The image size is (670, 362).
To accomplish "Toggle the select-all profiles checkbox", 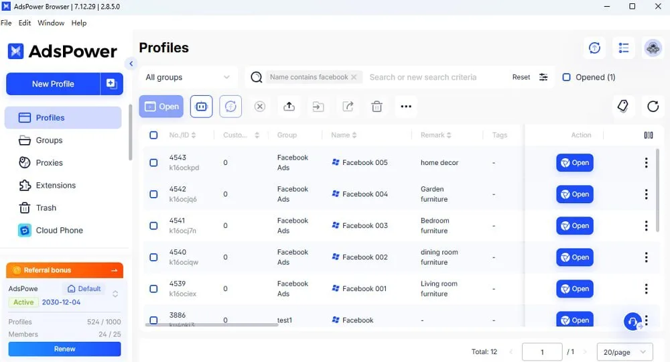I will click(154, 135).
